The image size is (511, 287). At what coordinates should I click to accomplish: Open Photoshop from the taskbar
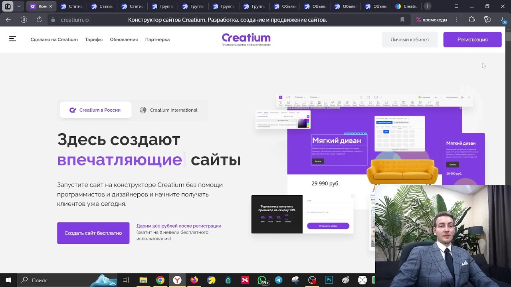(329, 280)
